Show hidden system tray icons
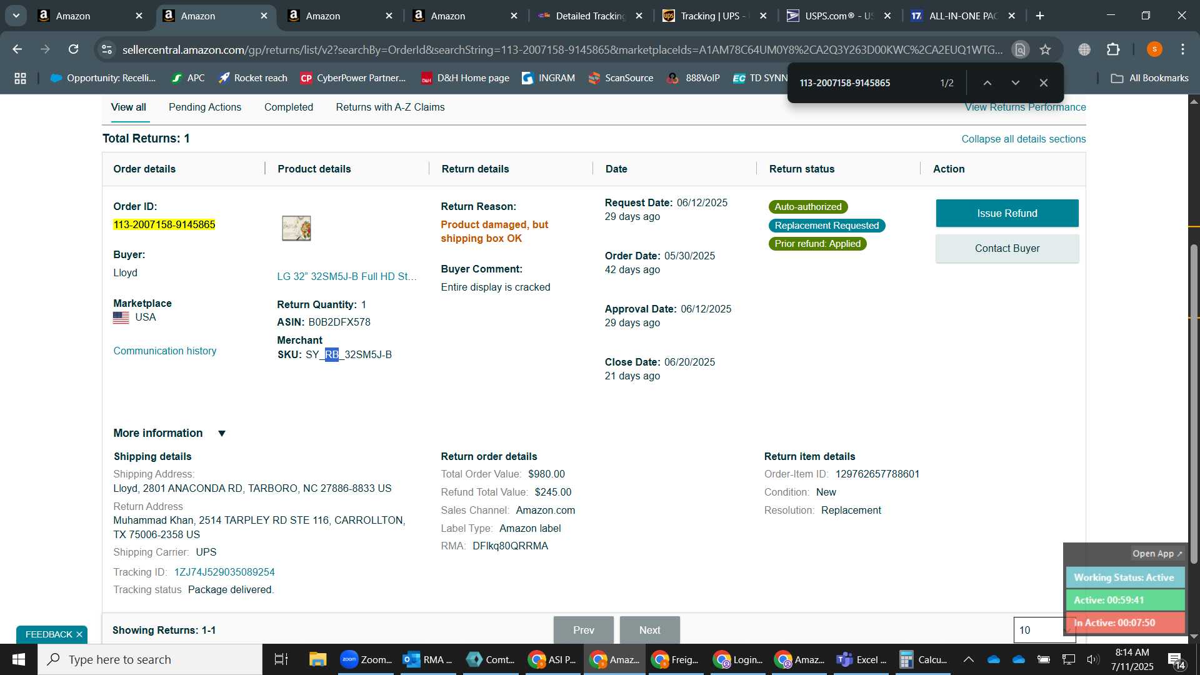This screenshot has height=675, width=1200. tap(968, 659)
